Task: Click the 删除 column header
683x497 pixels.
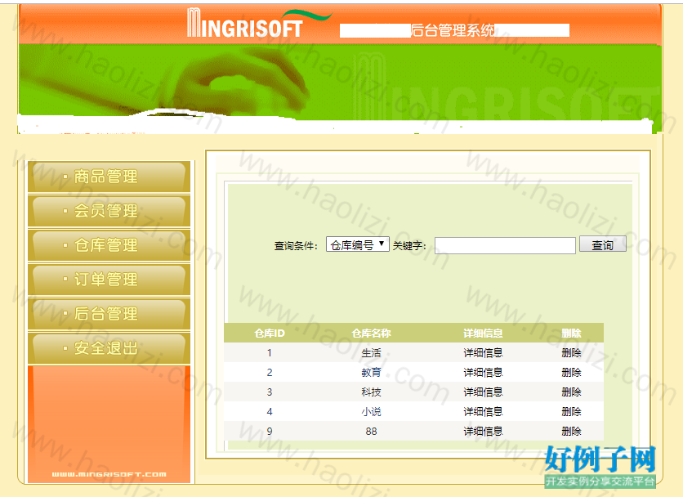Action: click(571, 334)
